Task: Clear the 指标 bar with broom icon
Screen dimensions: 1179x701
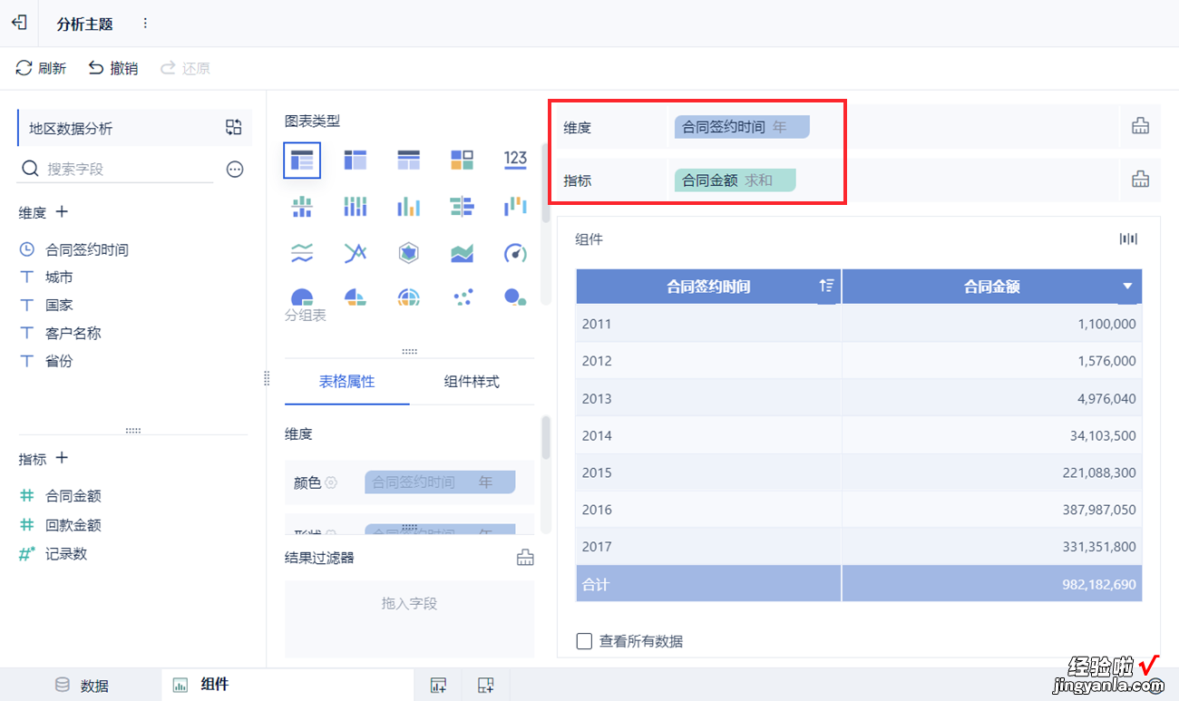Action: (1140, 180)
